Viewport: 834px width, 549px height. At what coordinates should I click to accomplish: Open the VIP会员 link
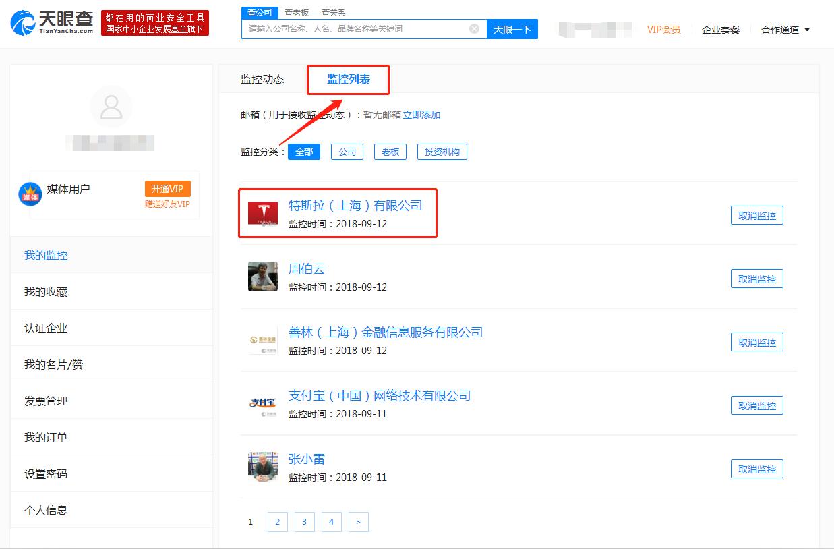click(x=663, y=30)
